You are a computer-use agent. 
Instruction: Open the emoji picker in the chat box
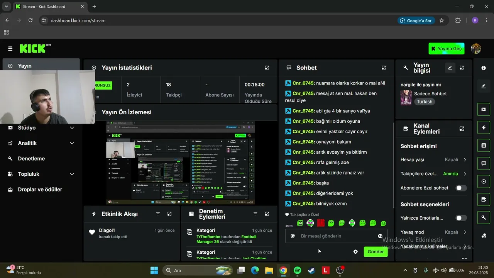[380, 236]
